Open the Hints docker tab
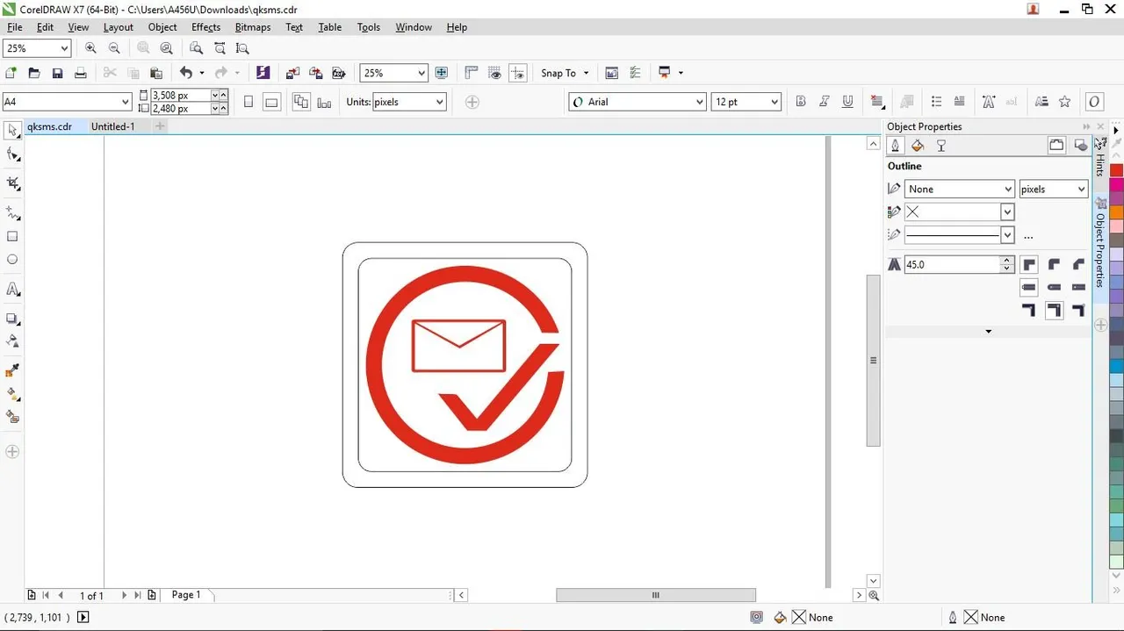Viewport: 1124px width, 631px height. (x=1100, y=156)
